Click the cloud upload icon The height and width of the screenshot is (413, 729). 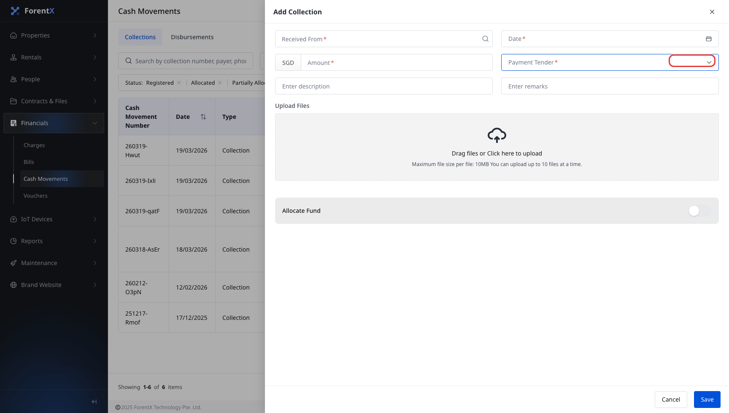pyautogui.click(x=497, y=135)
